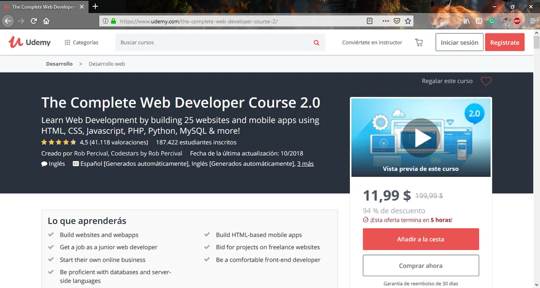Click the 4,5 (41.118 valoraciones) rating text
Screen dimensions: 540x288
114,142
